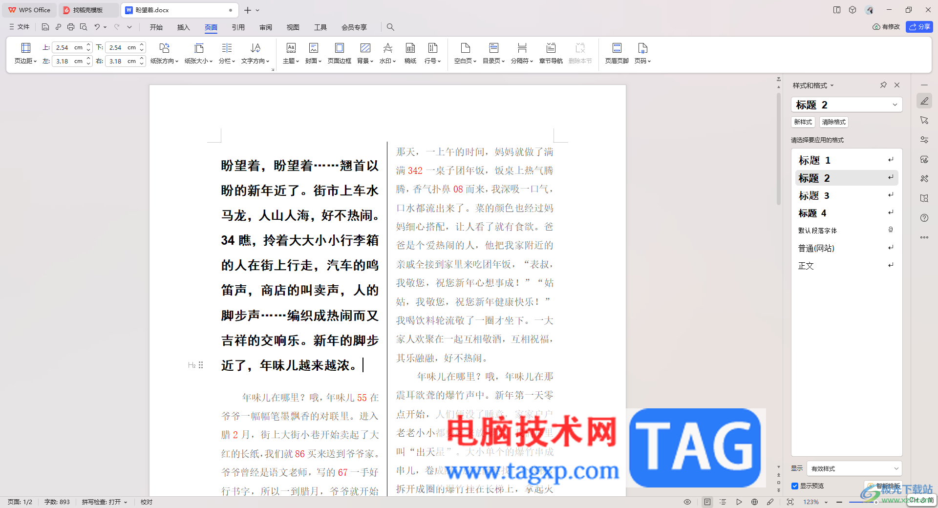Open 页眉页脚 header and footer
The height and width of the screenshot is (508, 938).
[617, 53]
